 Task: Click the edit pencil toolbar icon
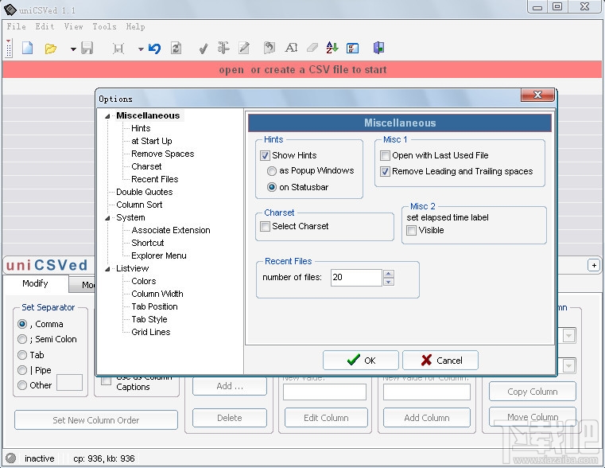[x=244, y=48]
